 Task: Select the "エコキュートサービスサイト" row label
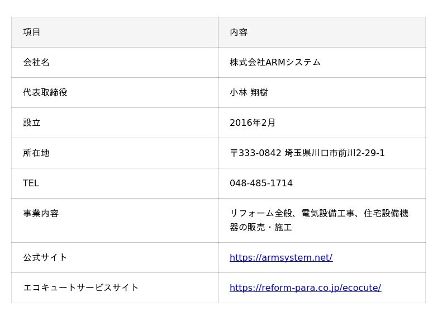coord(81,288)
